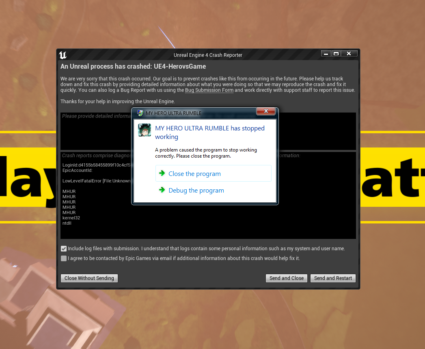Open the Bug Submission Form link
Screen dimensions: 425x349
point(209,90)
